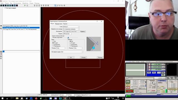Select 'Перпендикуляр' radio in the Выход group
The height and width of the screenshot is (100, 178).
70,46
